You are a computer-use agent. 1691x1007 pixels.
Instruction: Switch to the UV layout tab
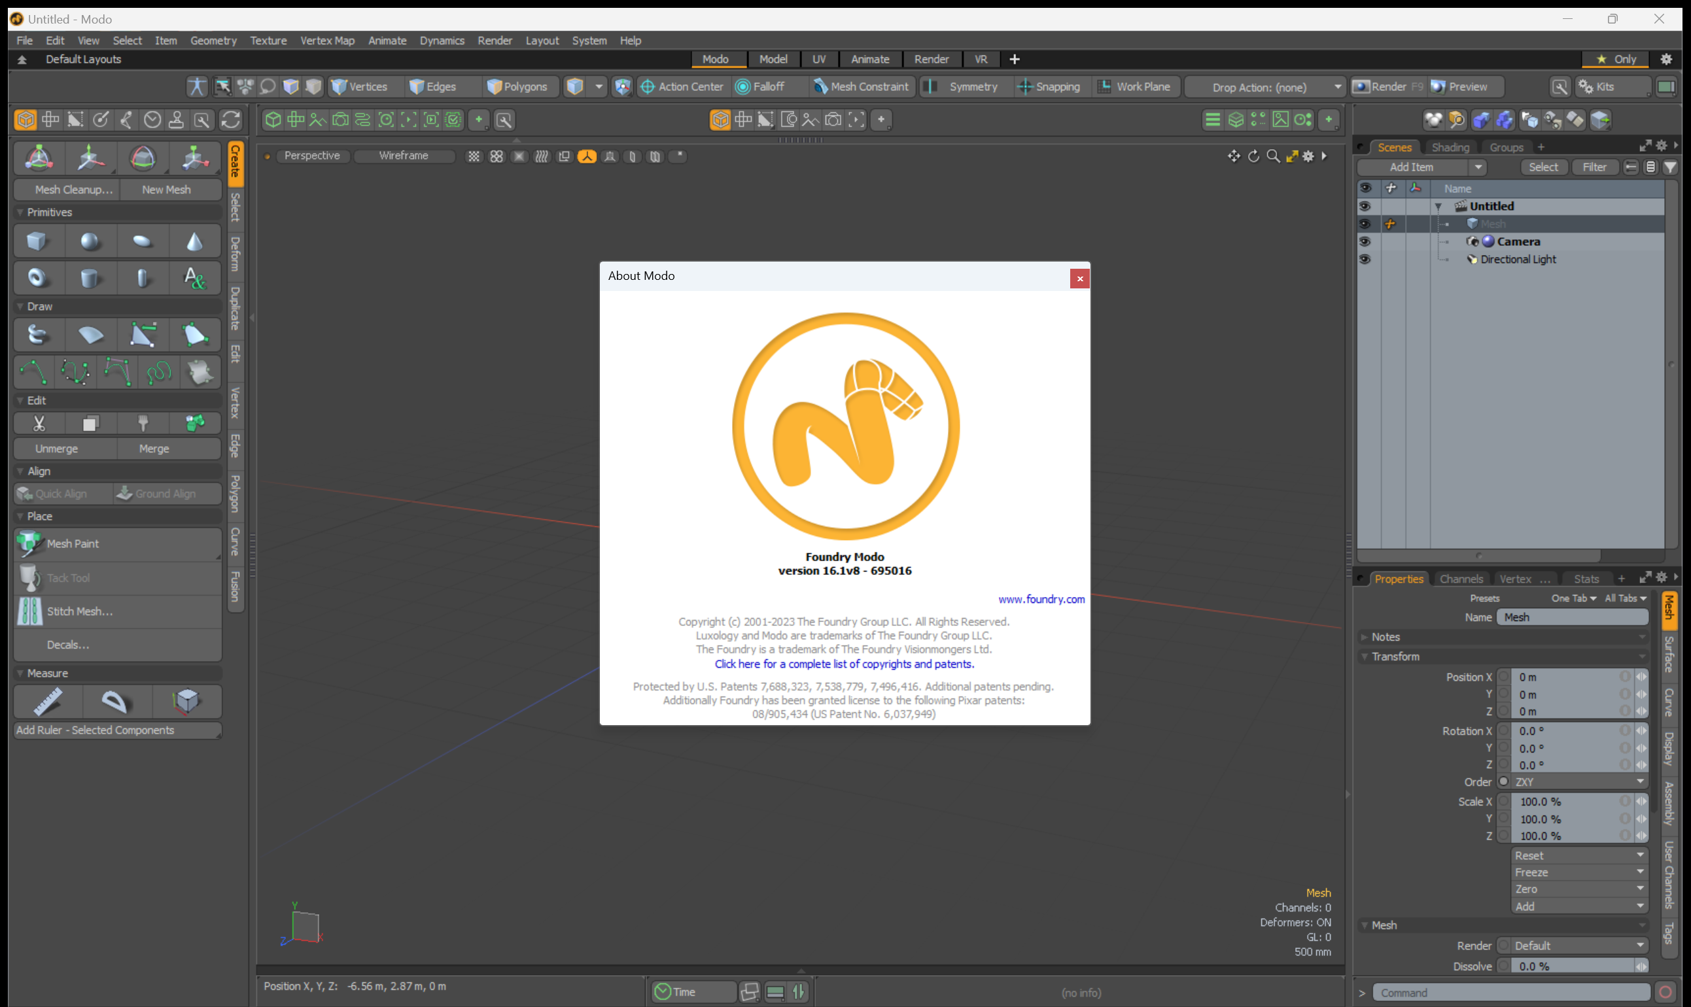click(819, 59)
